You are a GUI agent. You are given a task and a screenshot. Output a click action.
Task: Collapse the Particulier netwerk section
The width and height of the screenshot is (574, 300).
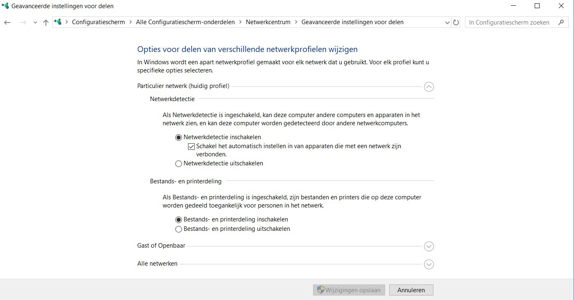[x=429, y=87]
